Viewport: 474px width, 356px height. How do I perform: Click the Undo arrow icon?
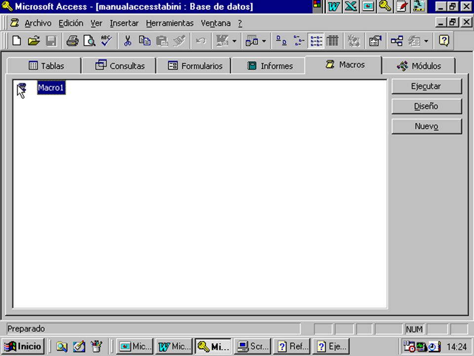click(201, 41)
